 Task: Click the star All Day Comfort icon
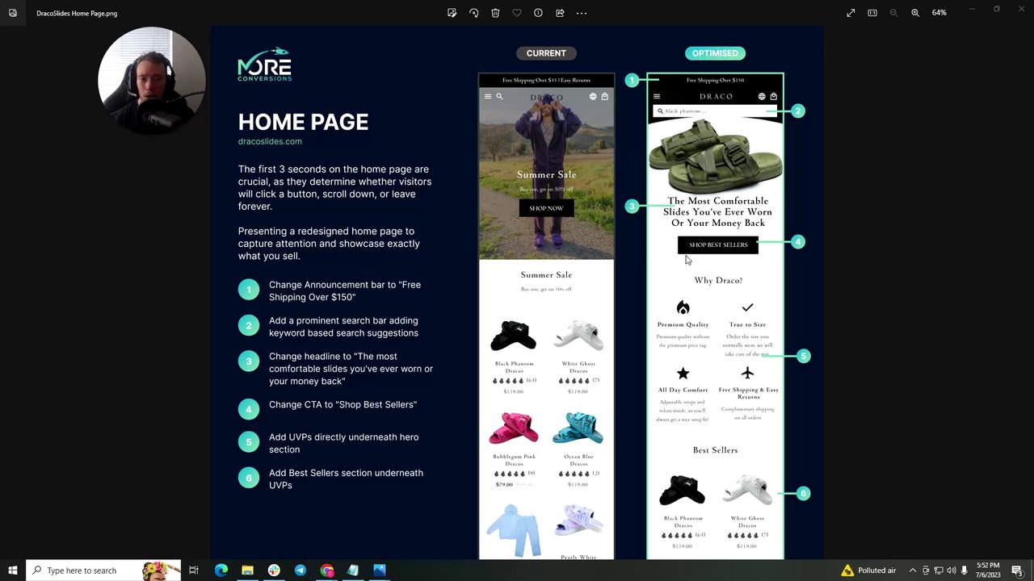tap(683, 373)
